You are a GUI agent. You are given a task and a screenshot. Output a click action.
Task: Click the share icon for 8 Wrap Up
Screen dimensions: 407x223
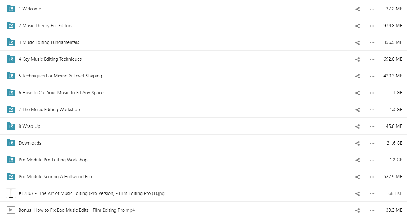358,127
